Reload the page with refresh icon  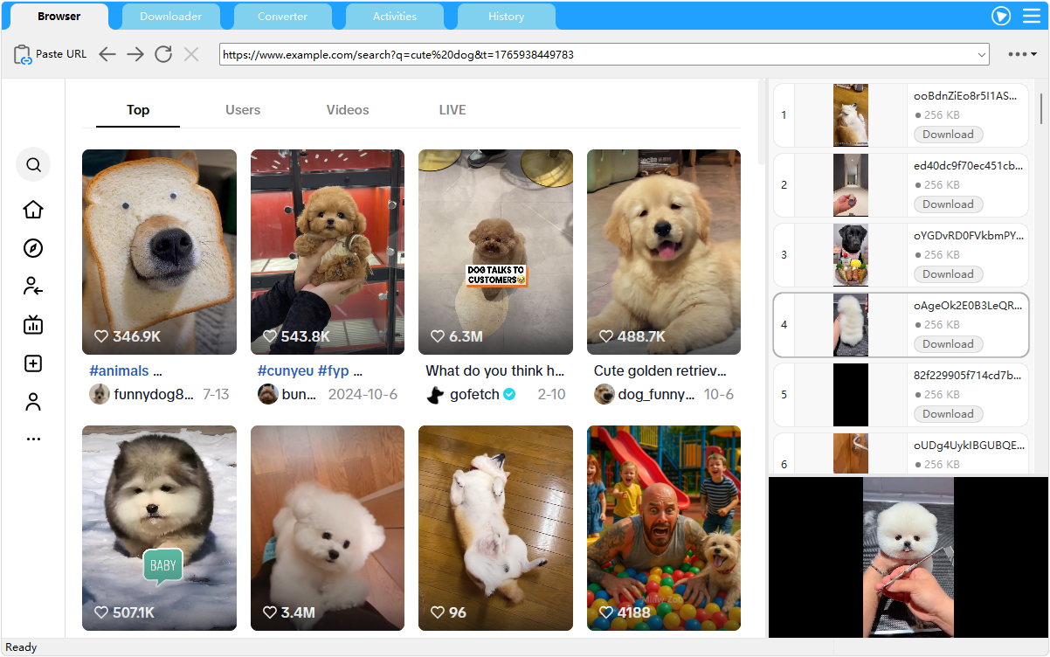coord(163,54)
